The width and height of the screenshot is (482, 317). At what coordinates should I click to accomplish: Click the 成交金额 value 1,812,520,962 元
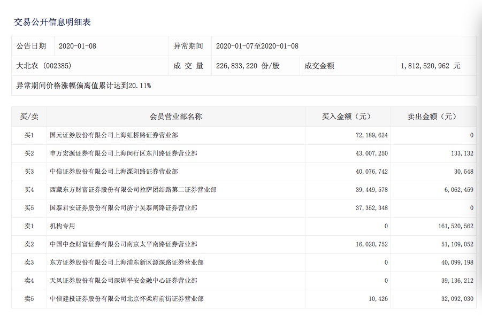[x=430, y=66]
